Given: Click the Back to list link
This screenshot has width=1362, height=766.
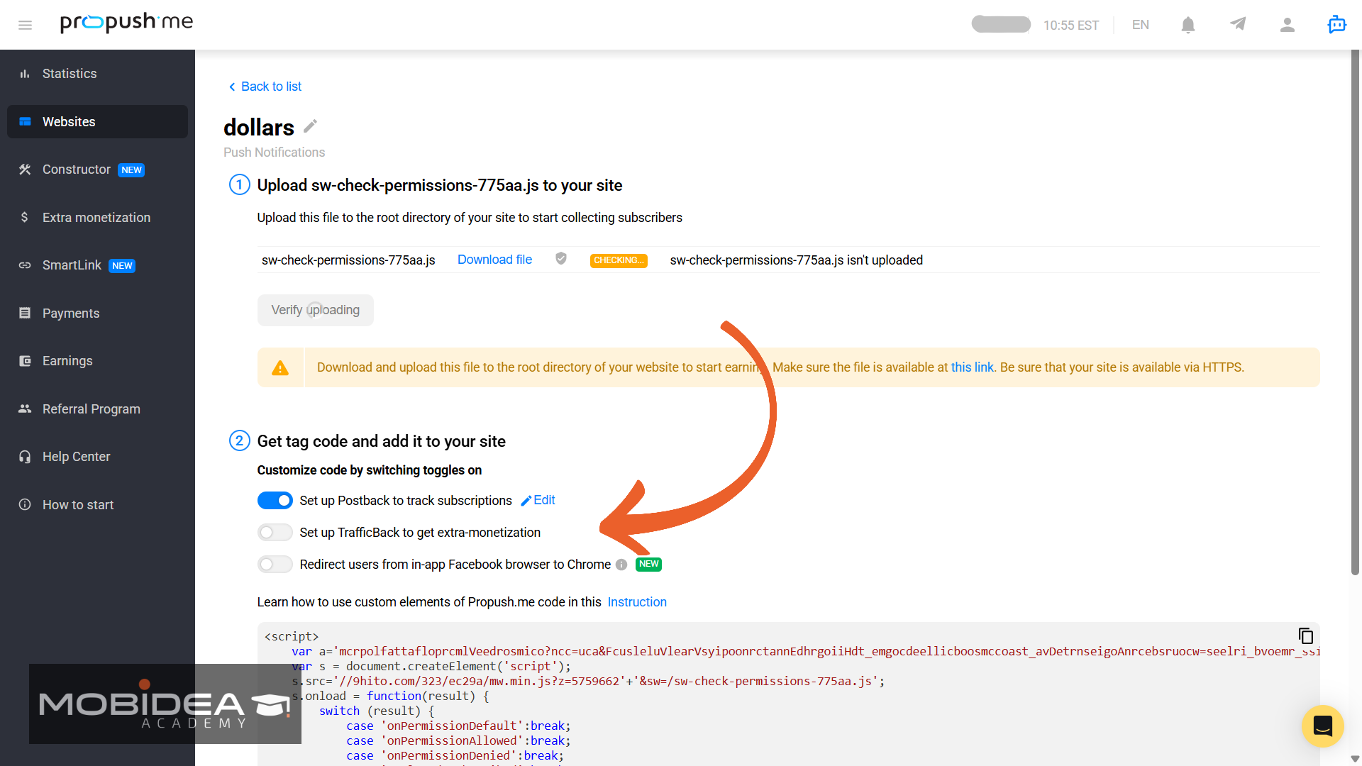Looking at the screenshot, I should [265, 87].
